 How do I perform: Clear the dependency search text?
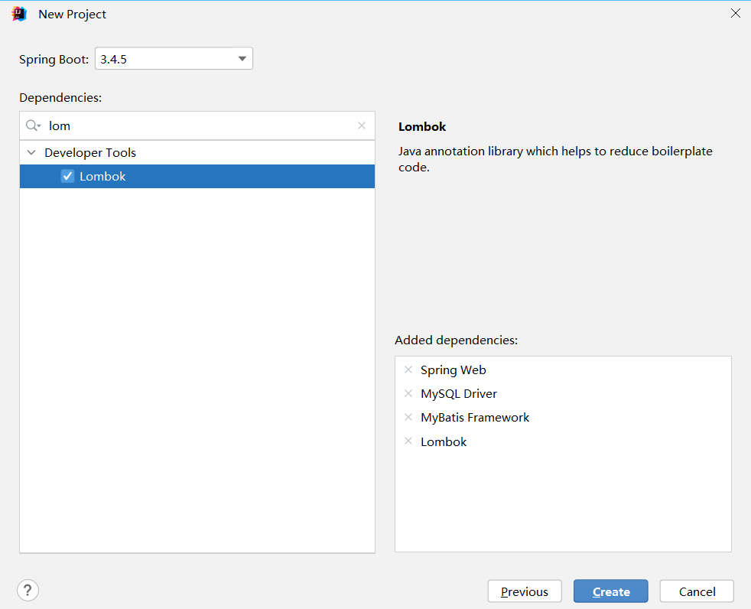(362, 125)
